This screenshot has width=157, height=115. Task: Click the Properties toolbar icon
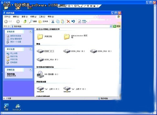point(79,21)
